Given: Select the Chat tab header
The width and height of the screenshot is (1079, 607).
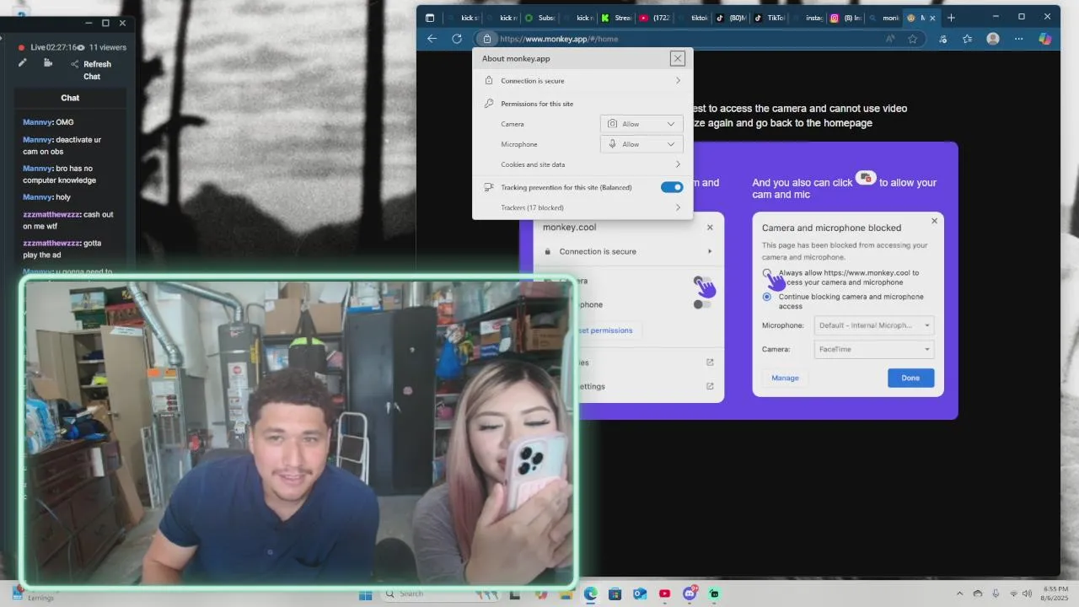Looking at the screenshot, I should 70,98.
